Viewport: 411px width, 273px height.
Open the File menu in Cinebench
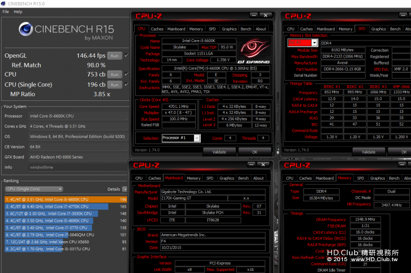pos(5,11)
